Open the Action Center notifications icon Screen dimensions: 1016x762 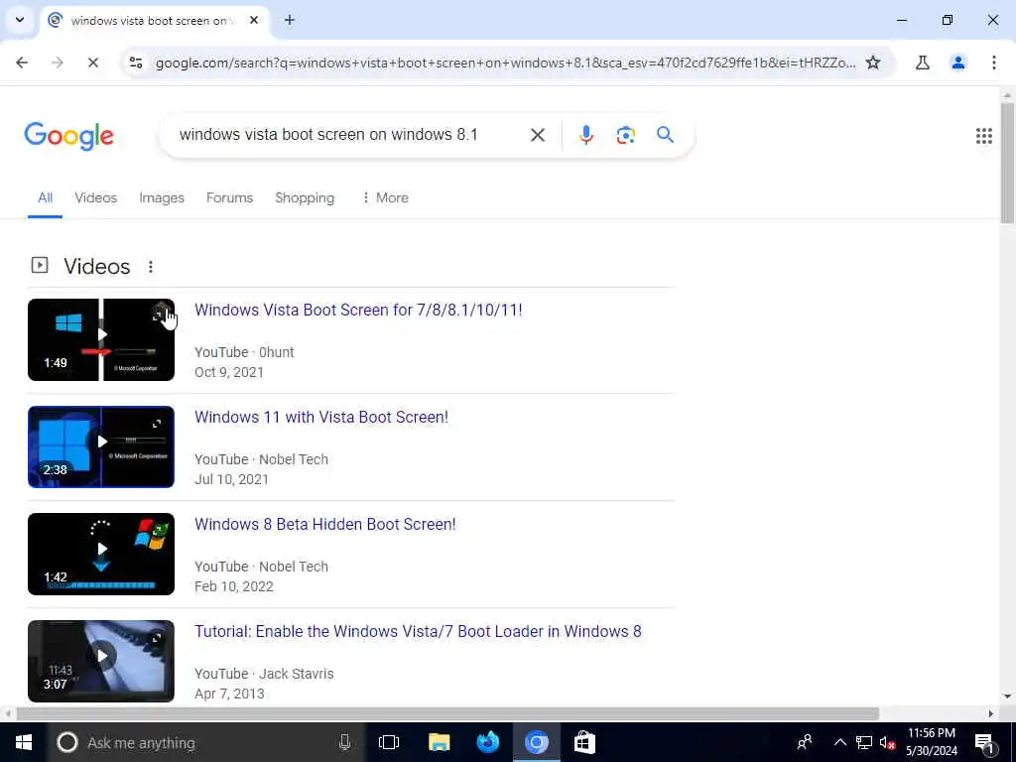coord(984,742)
